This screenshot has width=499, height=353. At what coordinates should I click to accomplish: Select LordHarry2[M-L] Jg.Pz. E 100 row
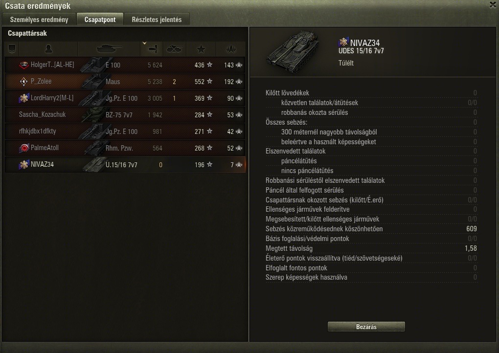point(125,98)
